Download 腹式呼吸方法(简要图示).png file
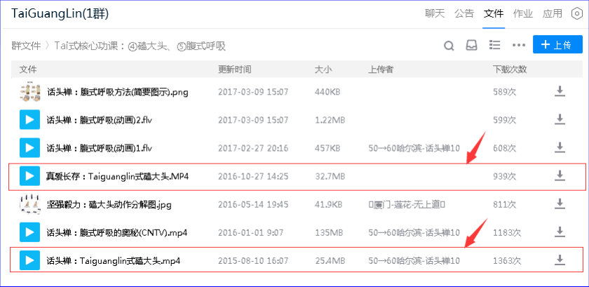Screen dimensions: 589x287 point(560,91)
